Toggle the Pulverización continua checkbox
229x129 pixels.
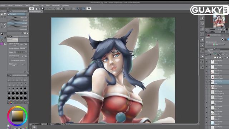point(10,61)
